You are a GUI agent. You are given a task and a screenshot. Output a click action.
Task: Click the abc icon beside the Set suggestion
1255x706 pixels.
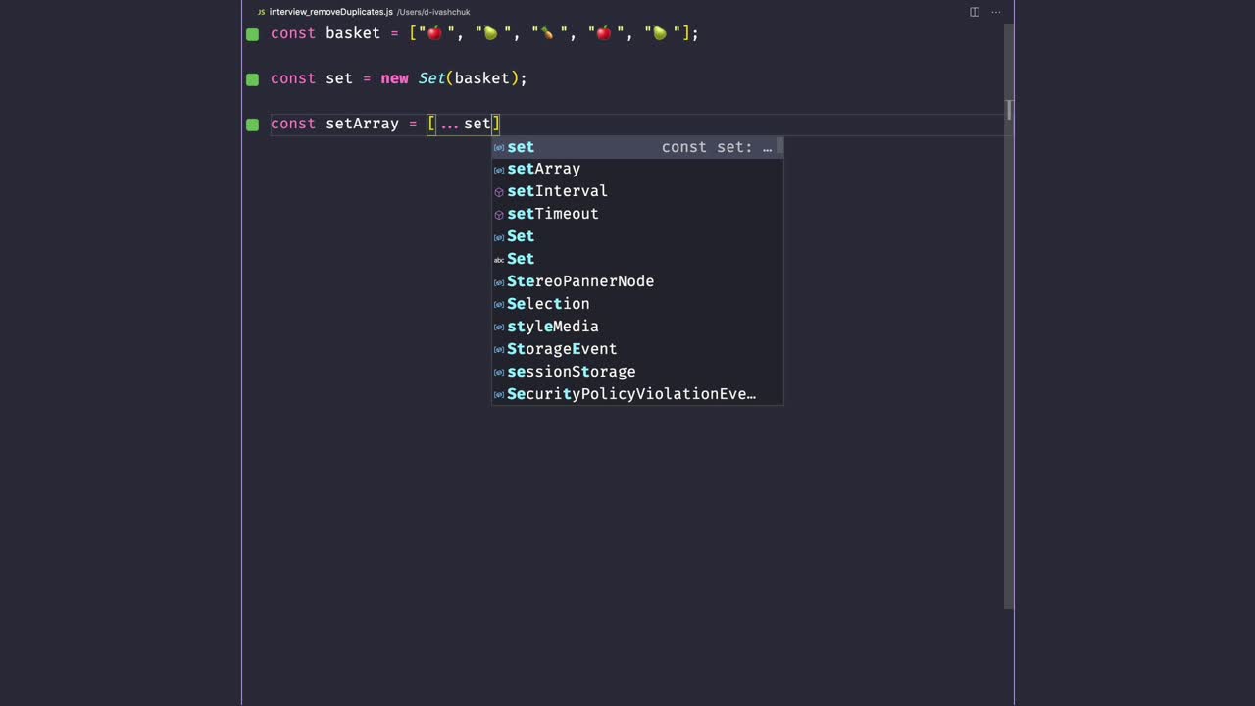499,260
